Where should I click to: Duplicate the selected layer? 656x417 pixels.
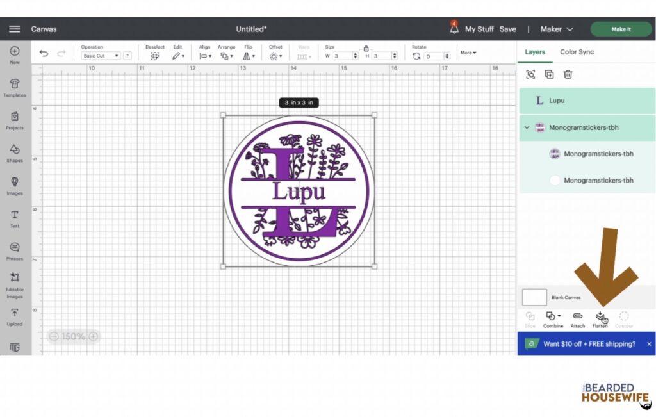(x=549, y=74)
